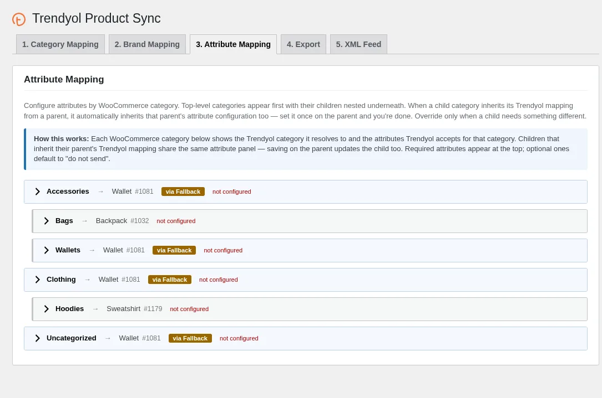
Task: Click 'Sweatshirt #1179' in Hoodies row
Action: point(134,309)
